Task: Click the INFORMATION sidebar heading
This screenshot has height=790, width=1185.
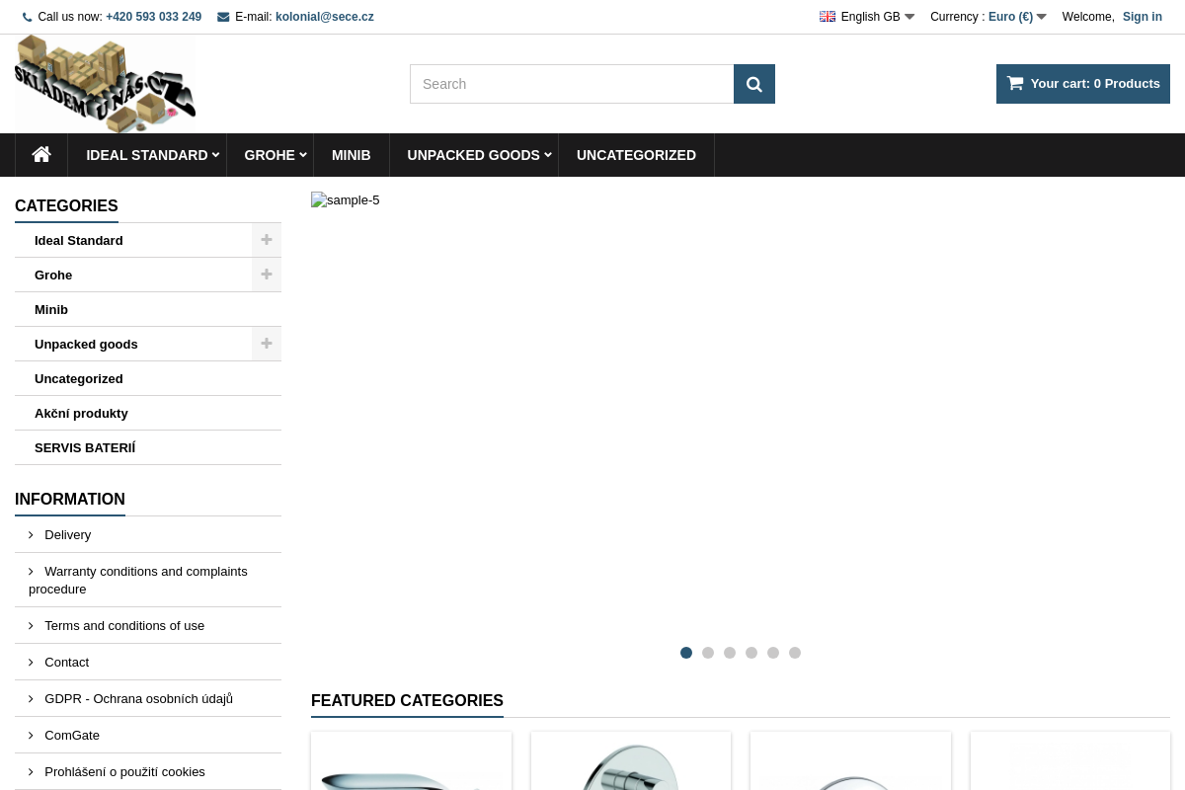Action: (70, 499)
